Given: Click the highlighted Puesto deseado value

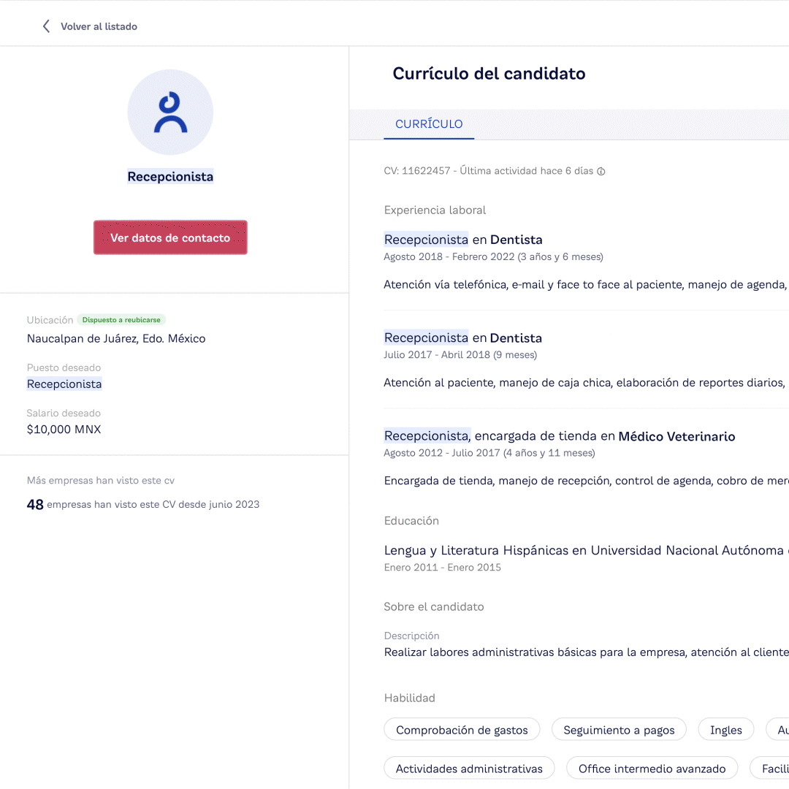Looking at the screenshot, I should pos(64,384).
